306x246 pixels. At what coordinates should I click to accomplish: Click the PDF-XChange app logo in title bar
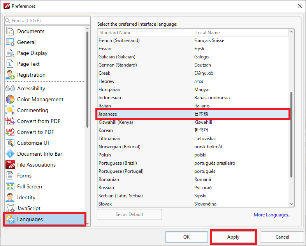point(7,6)
